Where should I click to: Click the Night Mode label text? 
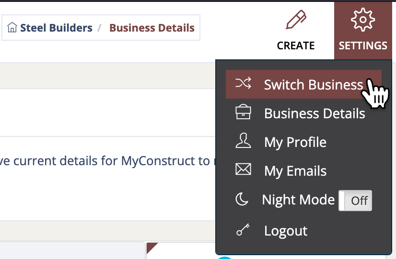[298, 200]
